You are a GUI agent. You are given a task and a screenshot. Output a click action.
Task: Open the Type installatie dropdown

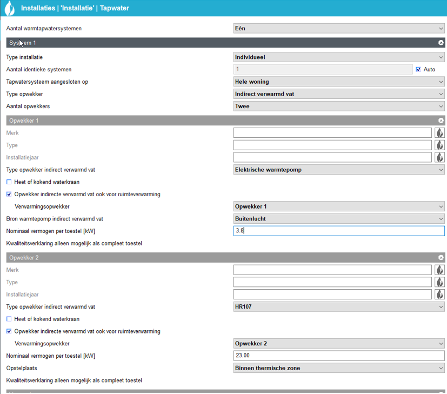[x=339, y=57]
